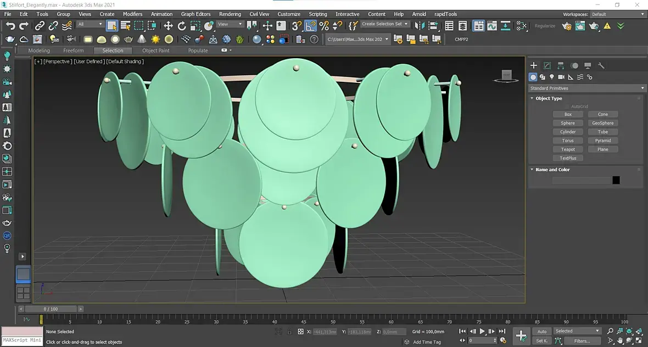Open the Standard Primitives dropdown
648x347 pixels.
(x=587, y=88)
